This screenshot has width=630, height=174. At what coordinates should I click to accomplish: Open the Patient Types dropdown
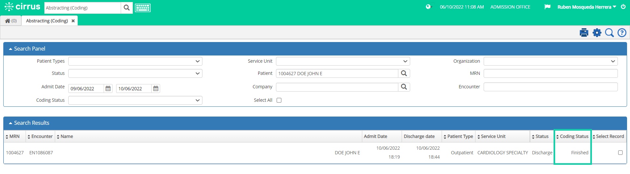point(135,61)
